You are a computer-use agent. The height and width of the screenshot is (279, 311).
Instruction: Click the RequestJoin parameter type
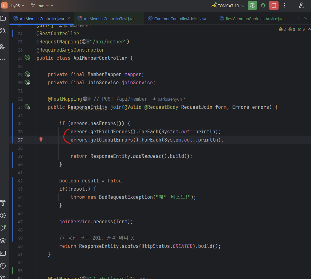click(x=197, y=107)
